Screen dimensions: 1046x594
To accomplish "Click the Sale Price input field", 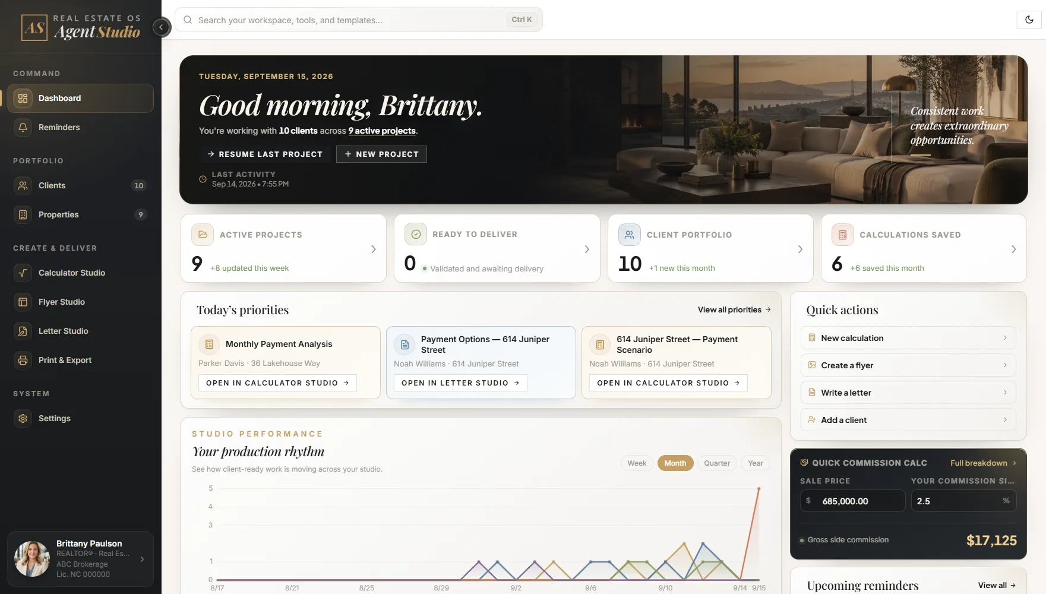I will [852, 501].
